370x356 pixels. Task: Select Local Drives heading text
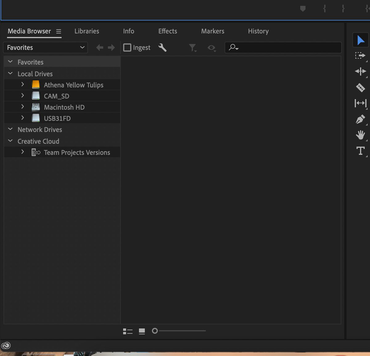[35, 74]
